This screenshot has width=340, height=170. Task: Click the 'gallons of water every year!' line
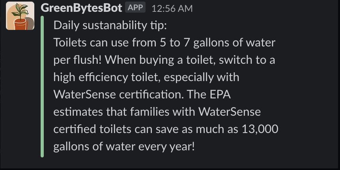pyautogui.click(x=124, y=146)
